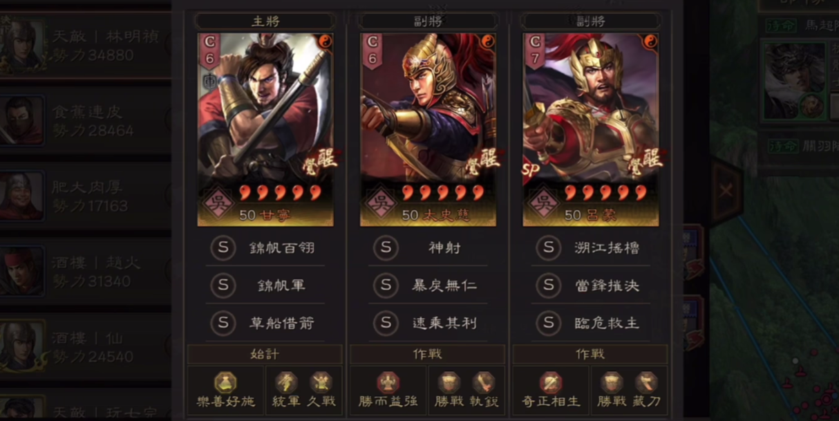Screen dimensions: 839x421
Task: Tap the 統軍 book icon
Action: [x=286, y=383]
